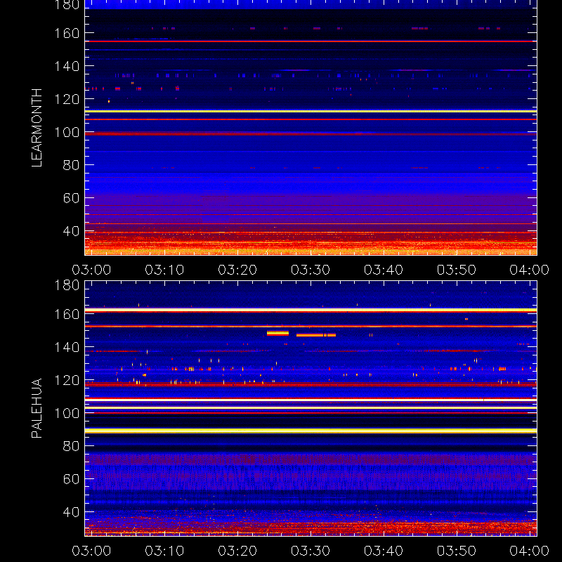Pick the 140 tick label on Palehua axis
562x562 pixels.
click(x=67, y=347)
